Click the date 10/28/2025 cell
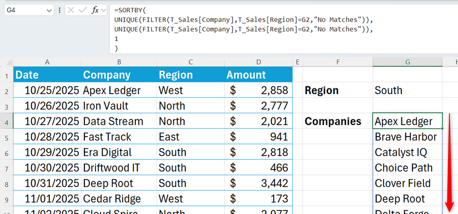 tap(47, 137)
